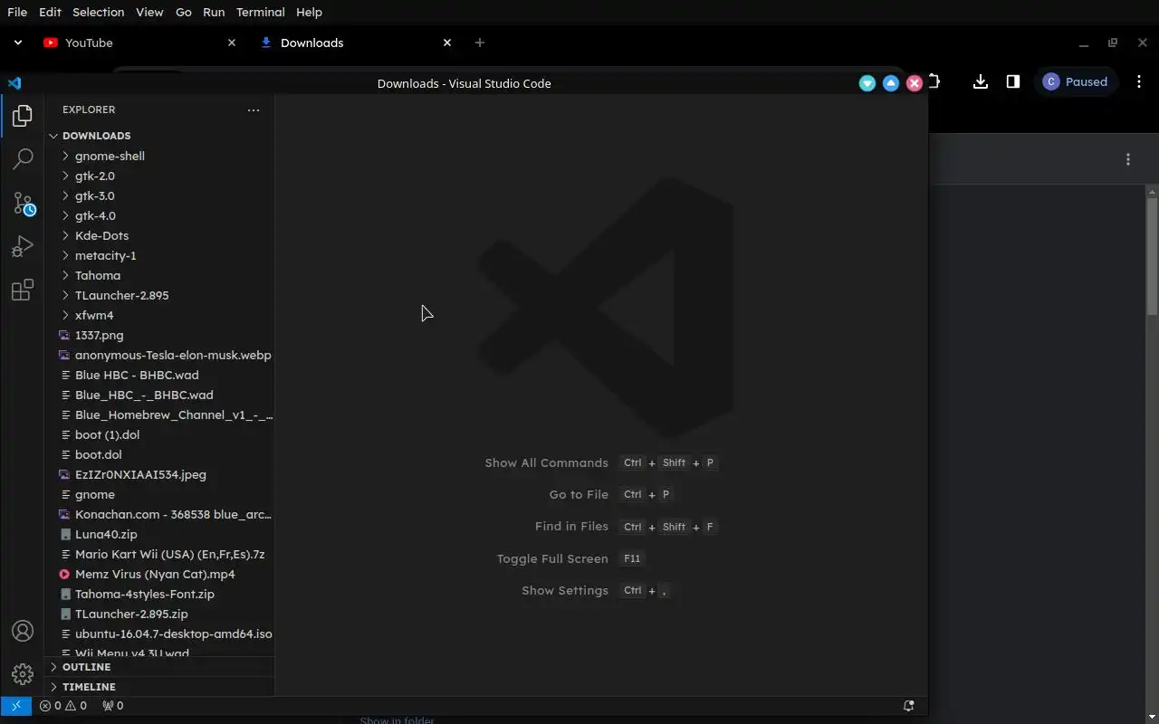
Task: Select Luna40.zip file
Action: tap(159, 534)
